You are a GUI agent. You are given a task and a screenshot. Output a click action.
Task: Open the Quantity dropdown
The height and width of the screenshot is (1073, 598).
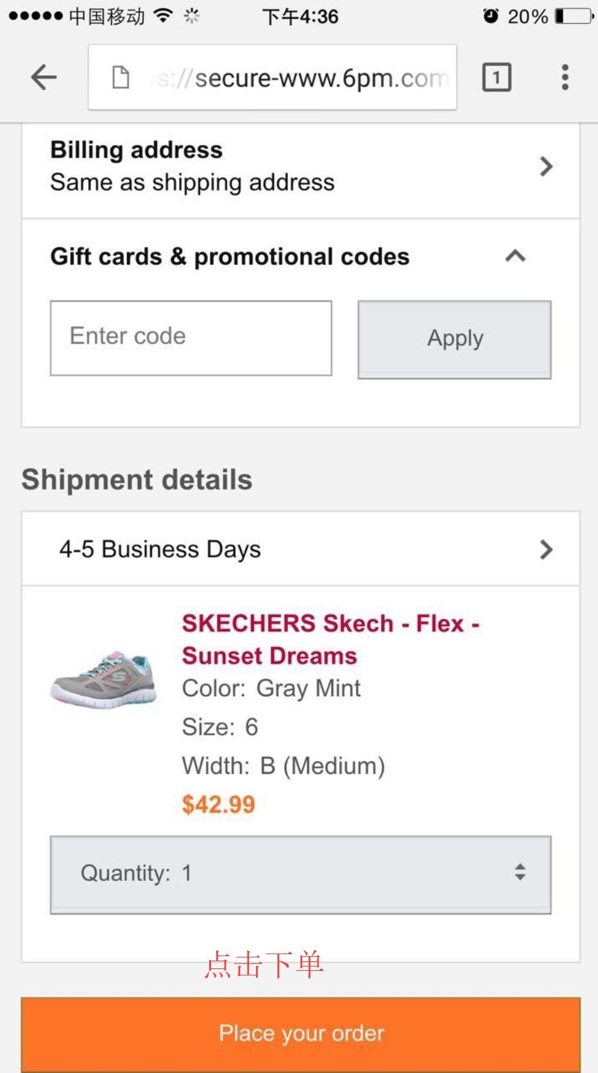tap(300, 874)
